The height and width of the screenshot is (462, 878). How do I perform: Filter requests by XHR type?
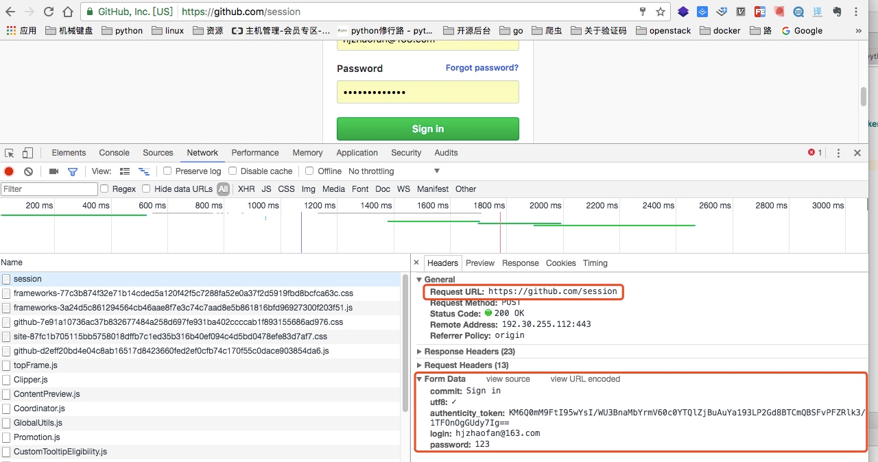click(x=246, y=189)
